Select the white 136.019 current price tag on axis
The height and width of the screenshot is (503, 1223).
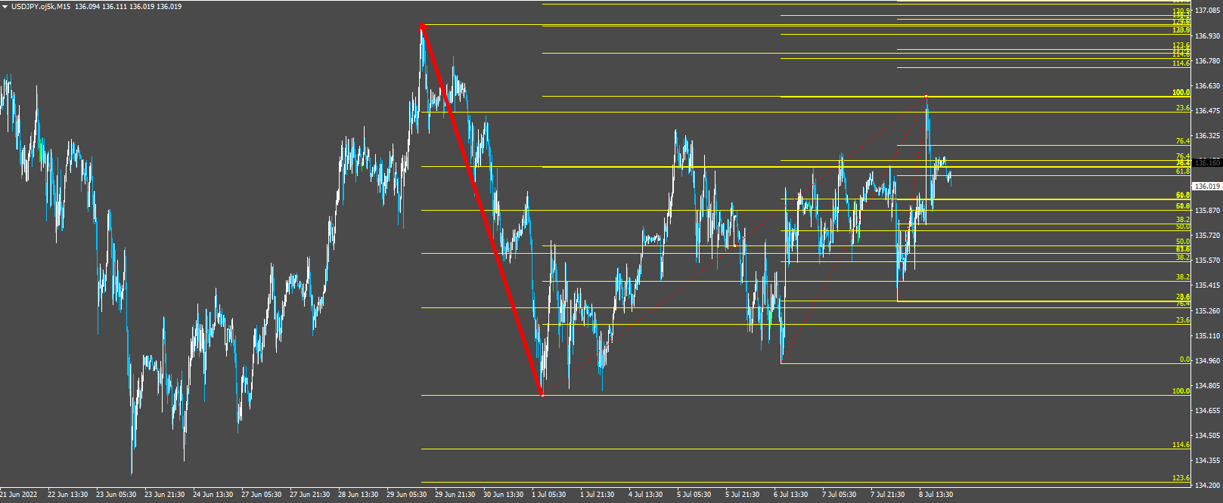tap(1207, 186)
